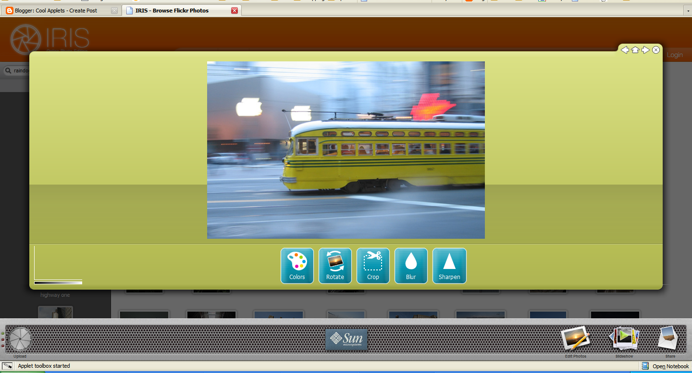Click the Upload aperture icon
692x373 pixels.
click(20, 339)
